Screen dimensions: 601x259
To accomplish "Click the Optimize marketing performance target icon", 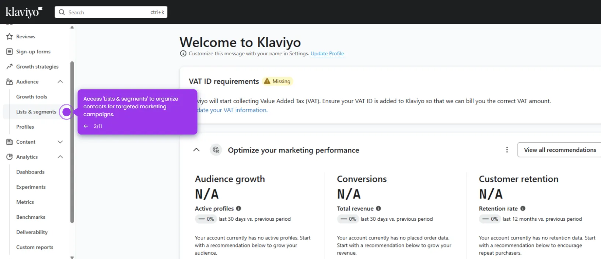I will (216, 150).
